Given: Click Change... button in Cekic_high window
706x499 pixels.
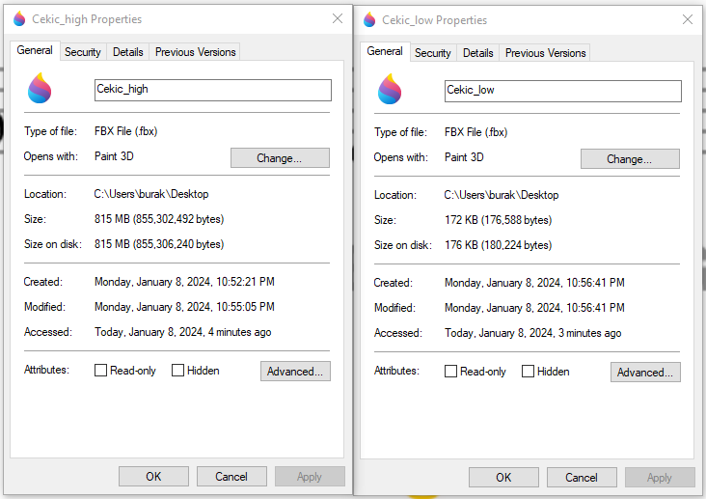Looking at the screenshot, I should coord(280,158).
